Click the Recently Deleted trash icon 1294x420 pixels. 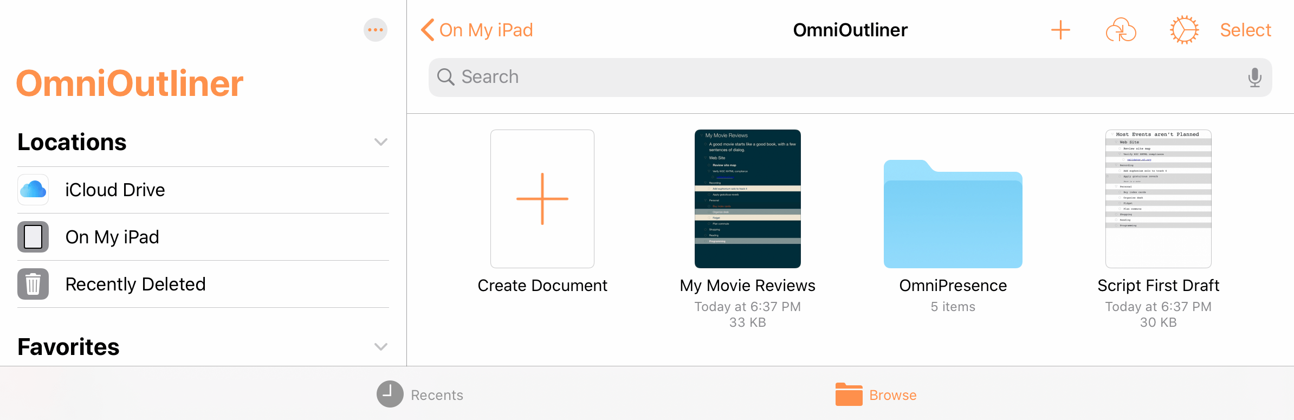click(33, 284)
